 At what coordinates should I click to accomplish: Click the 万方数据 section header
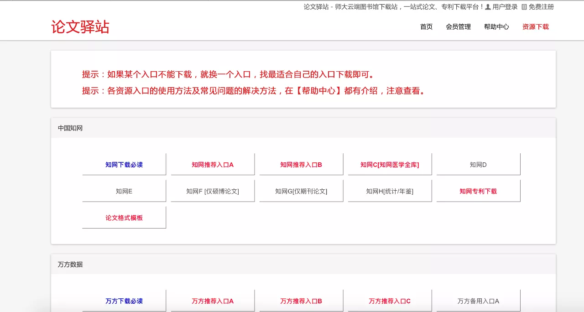[303, 264]
